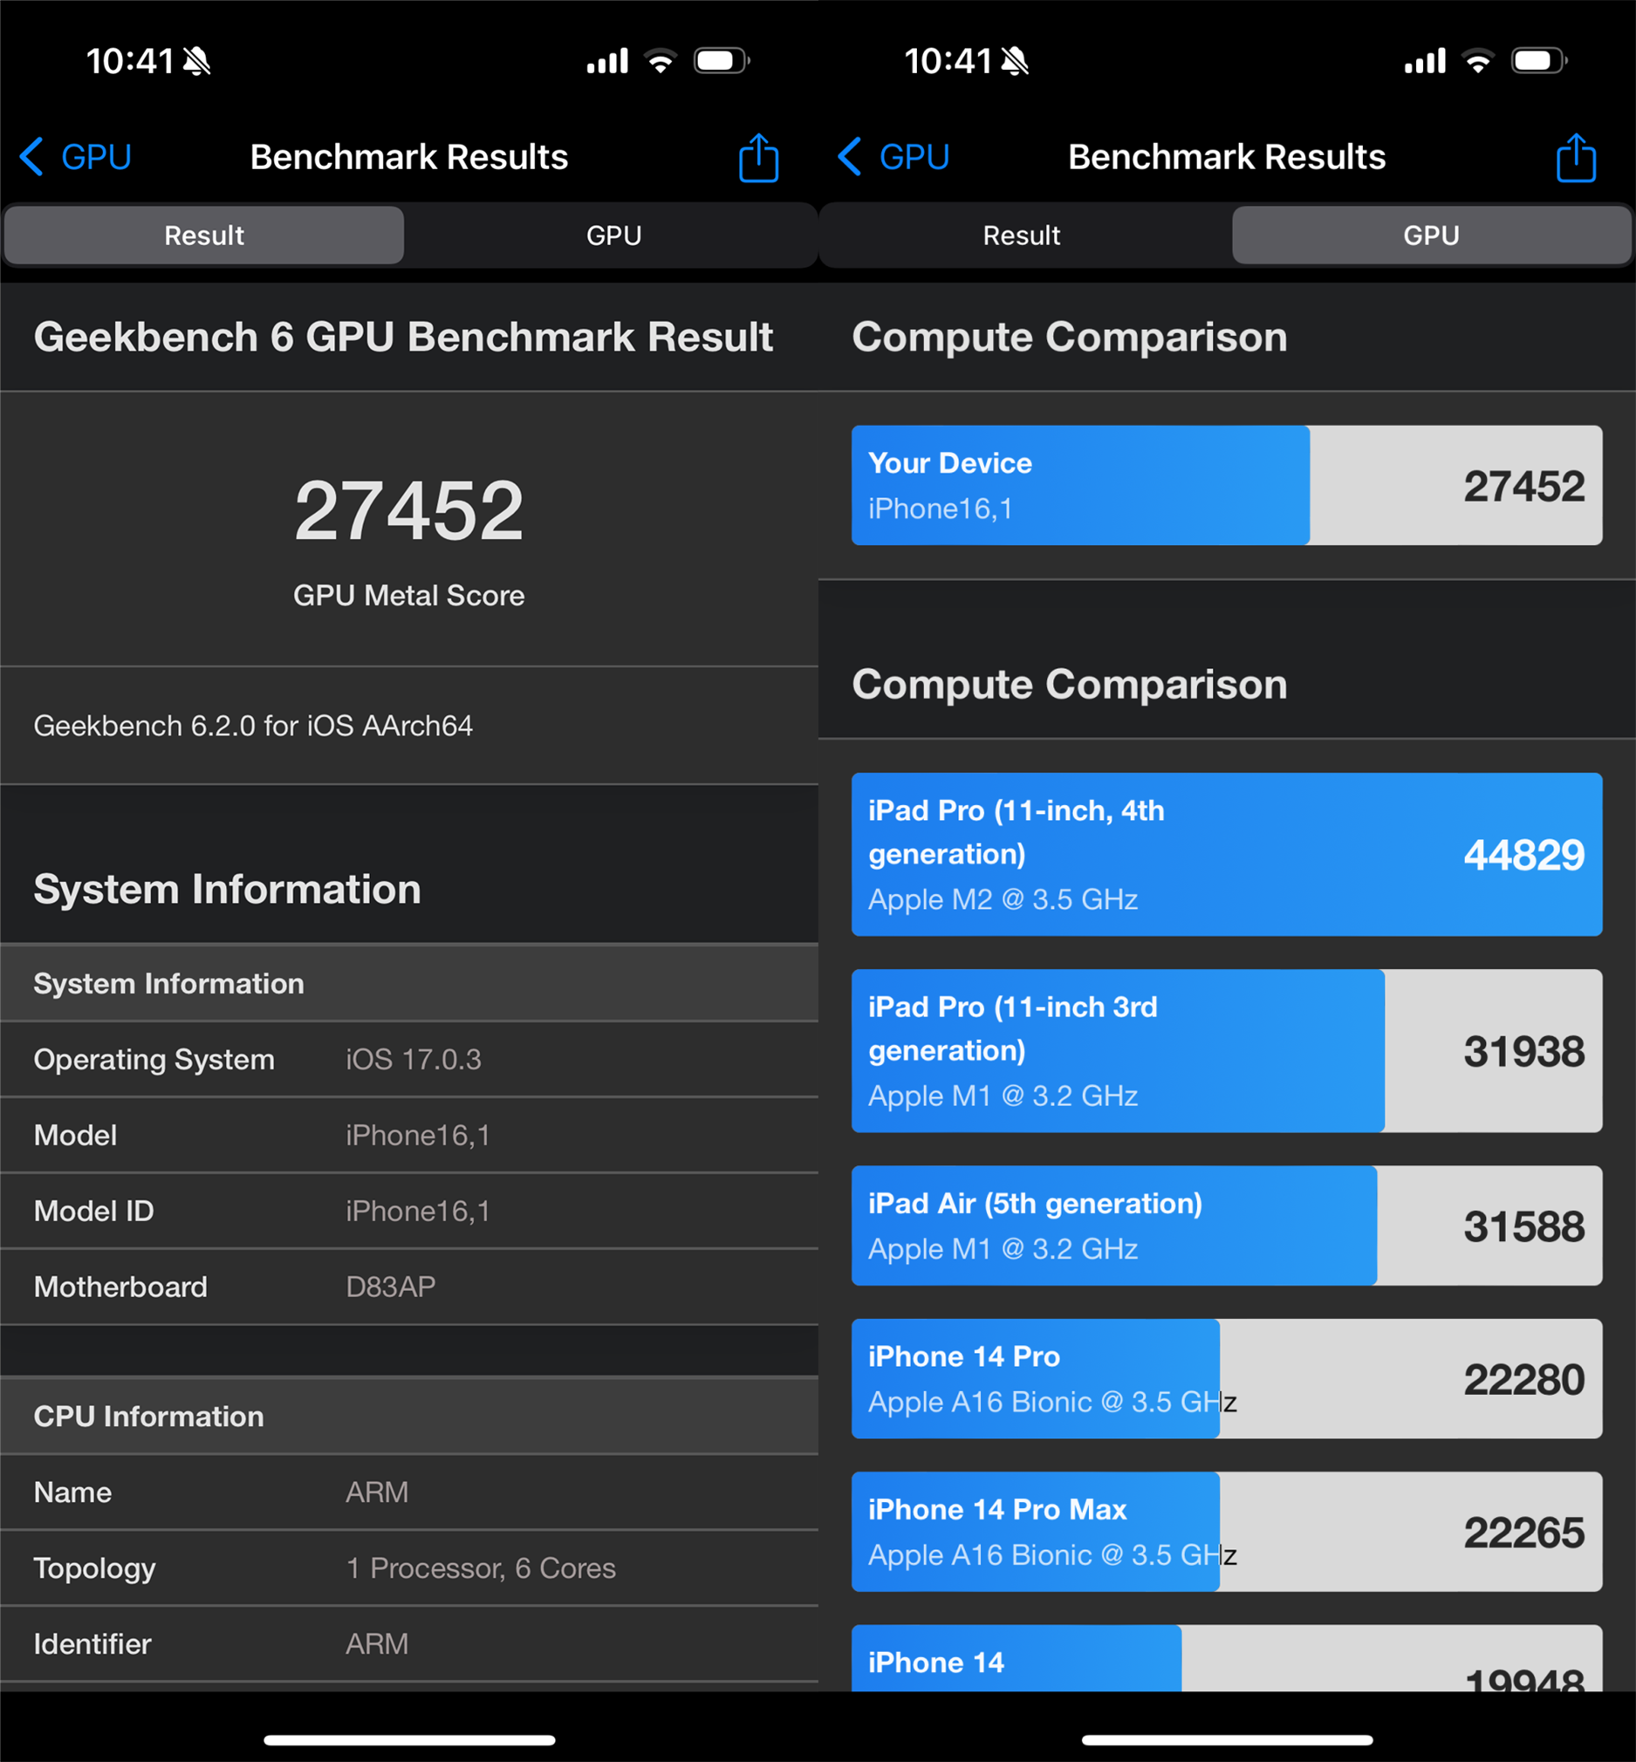The height and width of the screenshot is (1762, 1636).
Task: Tap the iPhone 14 comparison entry
Action: point(1227,1658)
